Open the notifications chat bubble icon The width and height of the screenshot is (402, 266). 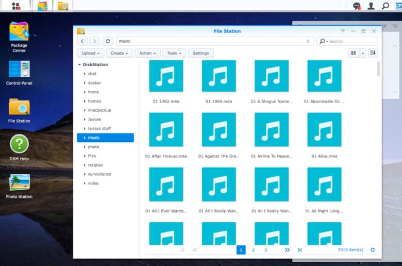(x=357, y=6)
